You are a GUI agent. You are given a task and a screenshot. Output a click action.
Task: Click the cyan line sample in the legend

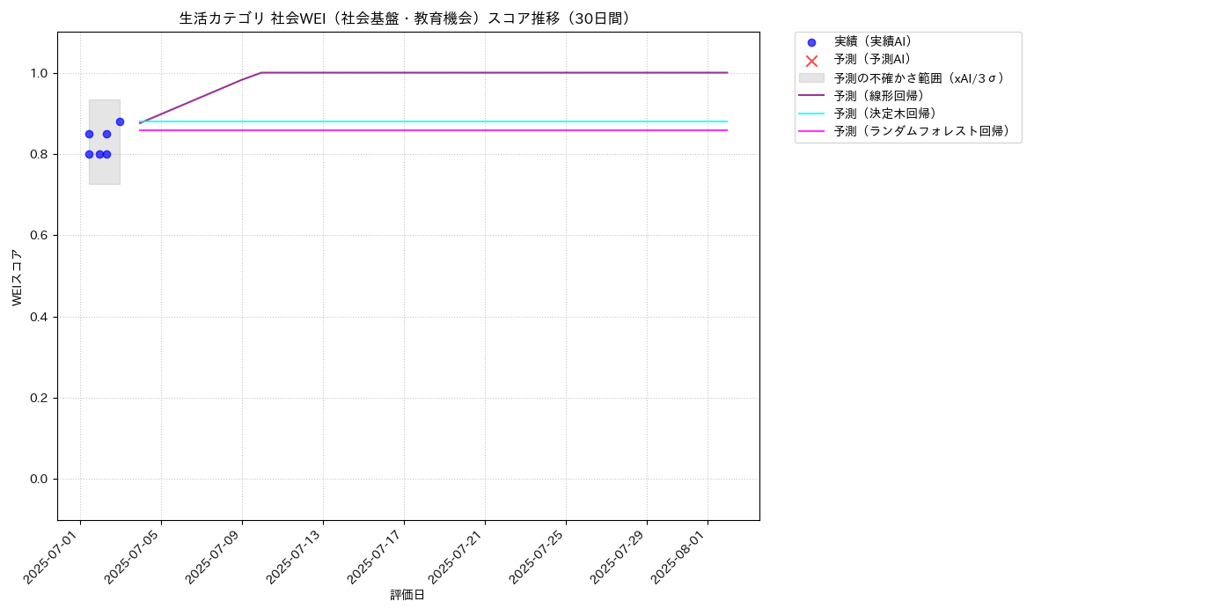pos(811,114)
